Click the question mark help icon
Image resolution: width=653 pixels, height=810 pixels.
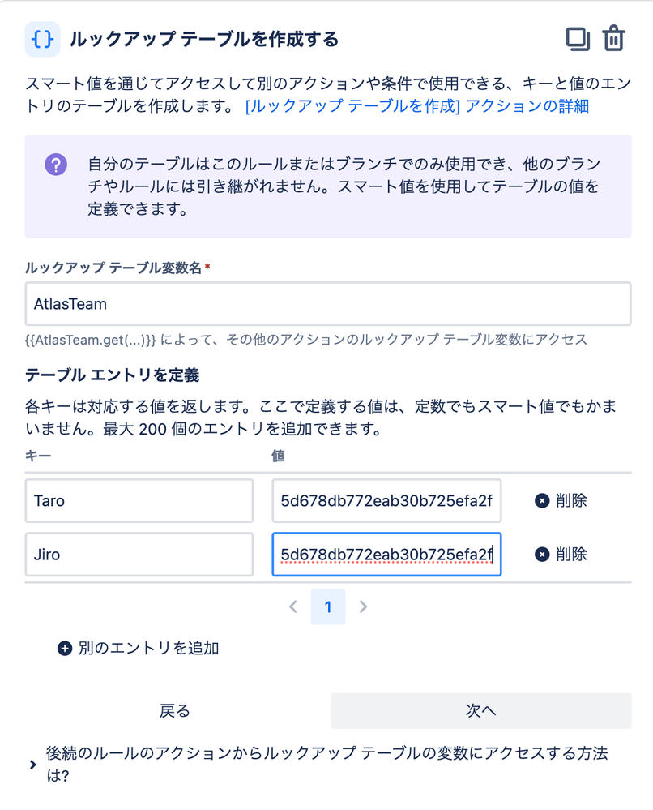(55, 165)
